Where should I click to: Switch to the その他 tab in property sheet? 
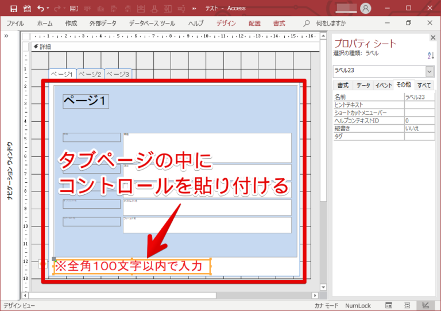pos(404,85)
